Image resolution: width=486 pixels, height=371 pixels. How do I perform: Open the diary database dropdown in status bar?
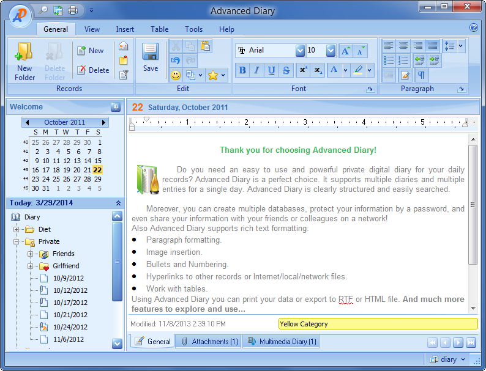[x=463, y=359]
